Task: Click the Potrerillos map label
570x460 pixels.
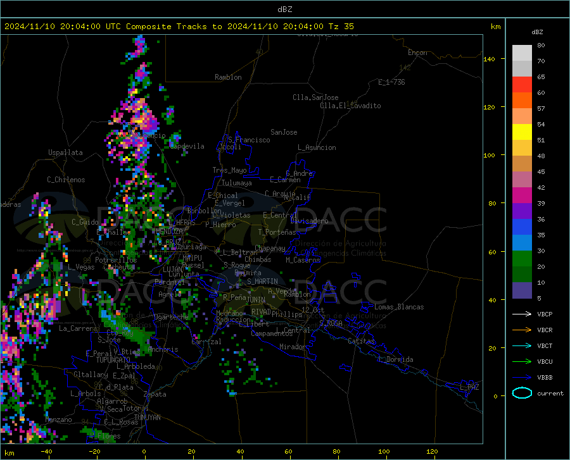Action: click(x=116, y=260)
